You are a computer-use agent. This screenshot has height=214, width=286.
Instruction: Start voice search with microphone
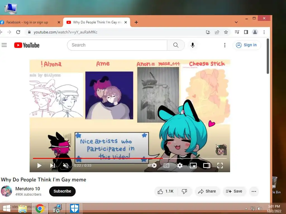pyautogui.click(x=193, y=45)
